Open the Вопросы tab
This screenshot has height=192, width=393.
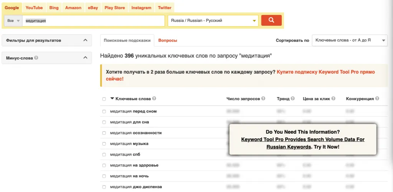168,40
